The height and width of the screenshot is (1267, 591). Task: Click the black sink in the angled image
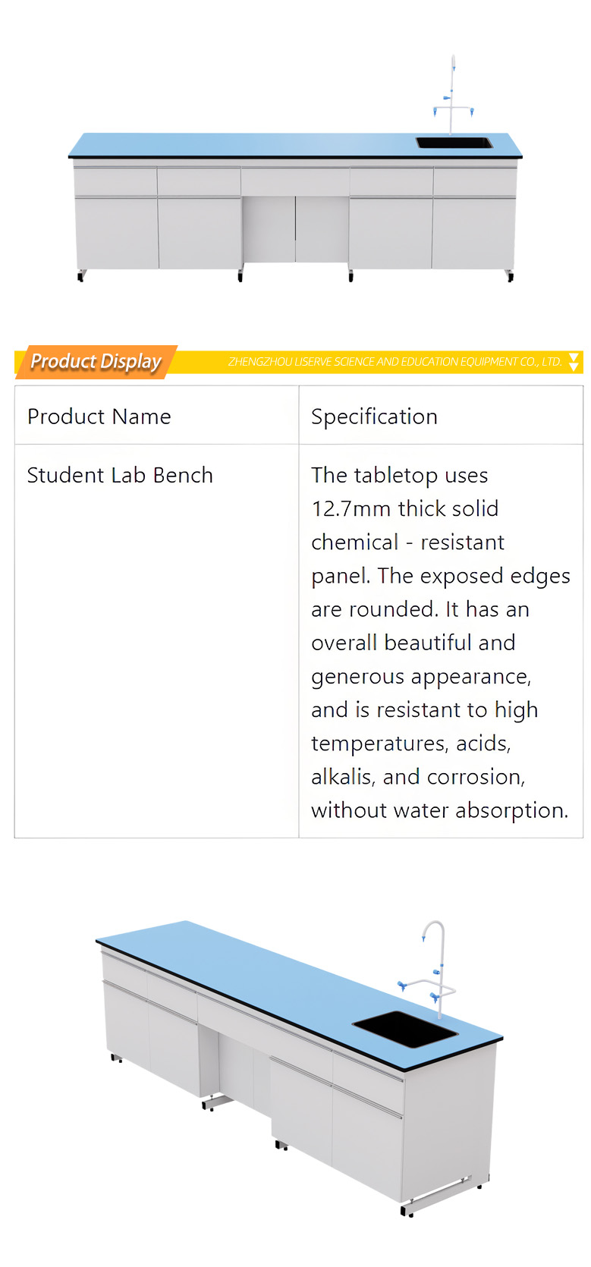pyautogui.click(x=405, y=1030)
